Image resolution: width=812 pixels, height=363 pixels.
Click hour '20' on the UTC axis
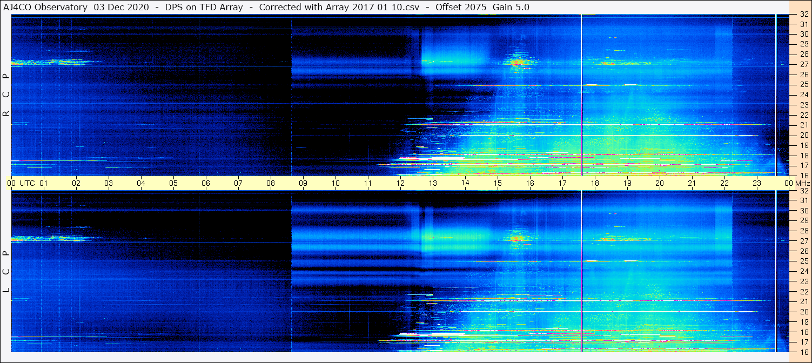tap(660, 183)
